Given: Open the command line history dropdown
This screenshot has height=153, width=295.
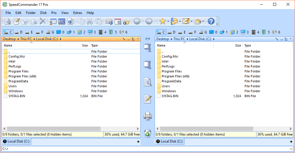Looking at the screenshot, I should click(291, 149).
